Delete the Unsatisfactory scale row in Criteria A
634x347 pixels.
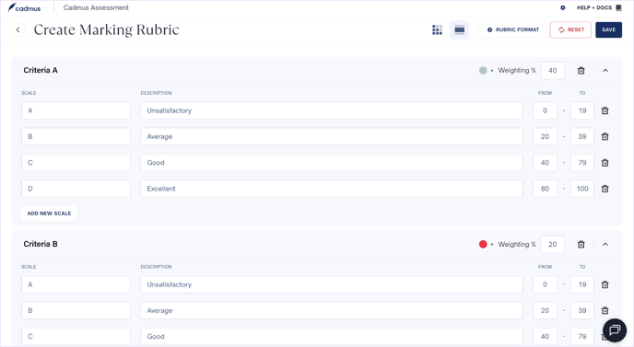click(x=605, y=110)
